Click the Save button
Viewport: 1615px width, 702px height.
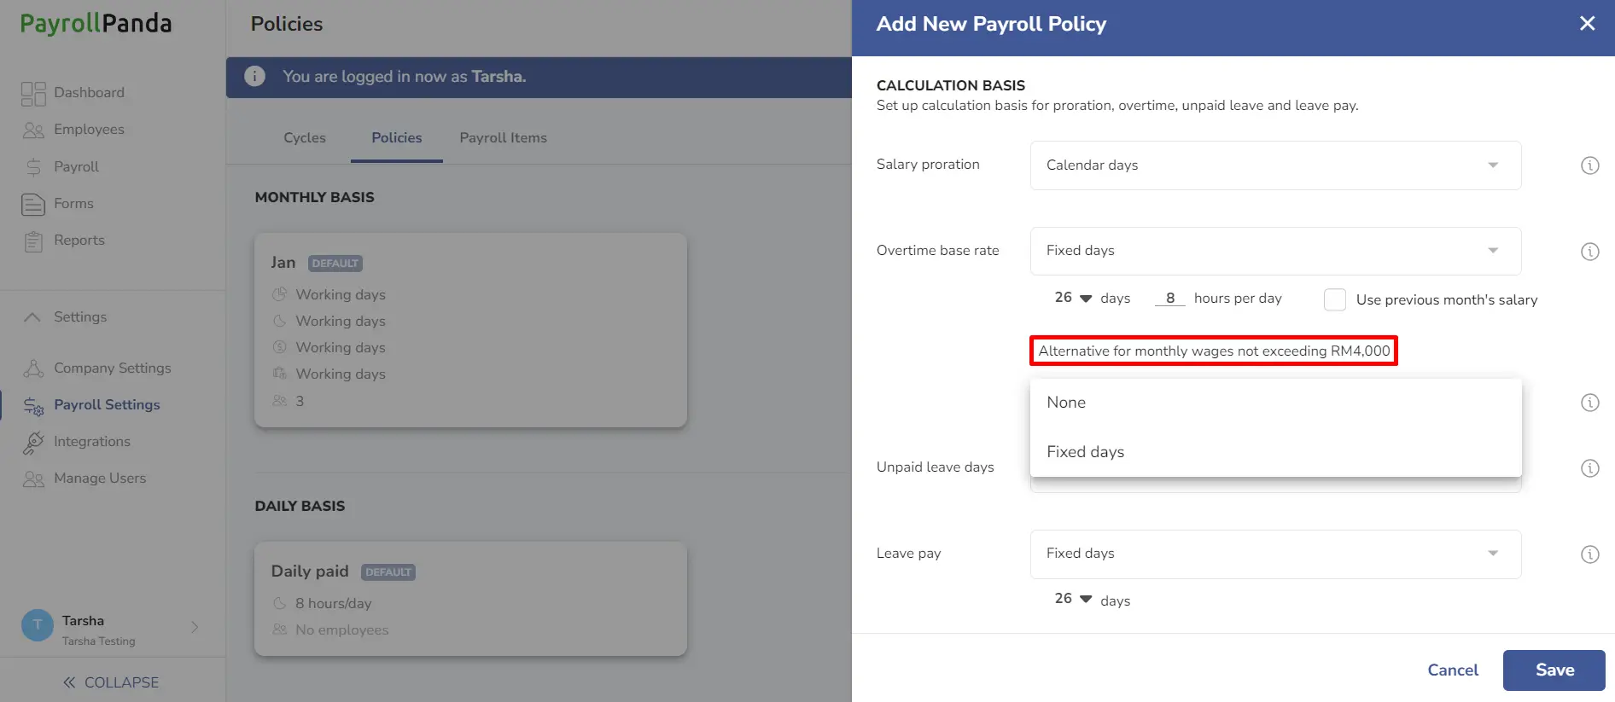(1554, 670)
